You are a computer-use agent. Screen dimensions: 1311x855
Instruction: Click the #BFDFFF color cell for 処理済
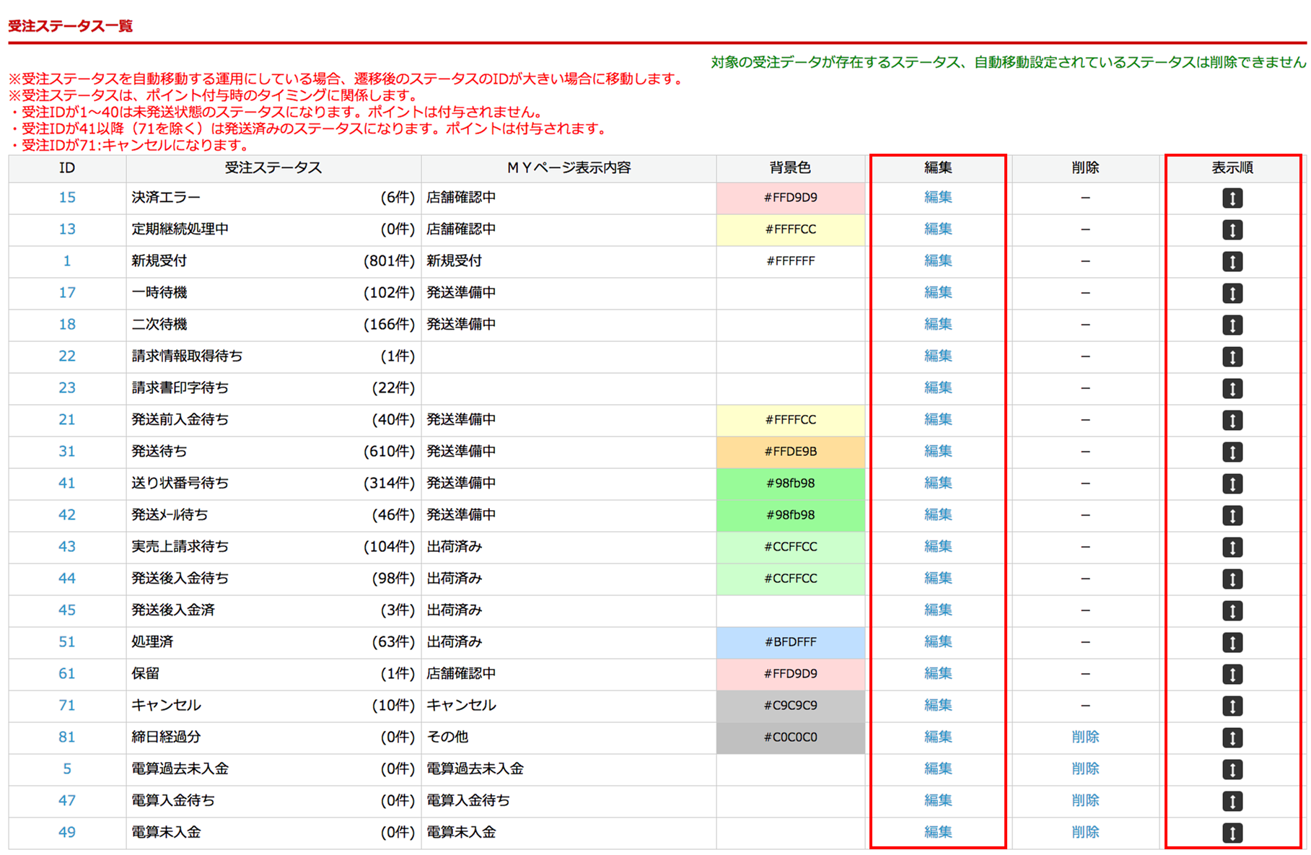tap(790, 642)
